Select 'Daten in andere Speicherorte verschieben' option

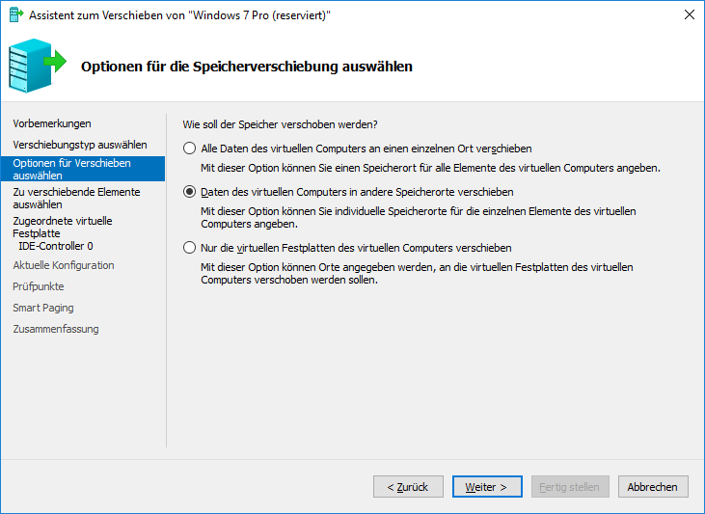pos(189,192)
